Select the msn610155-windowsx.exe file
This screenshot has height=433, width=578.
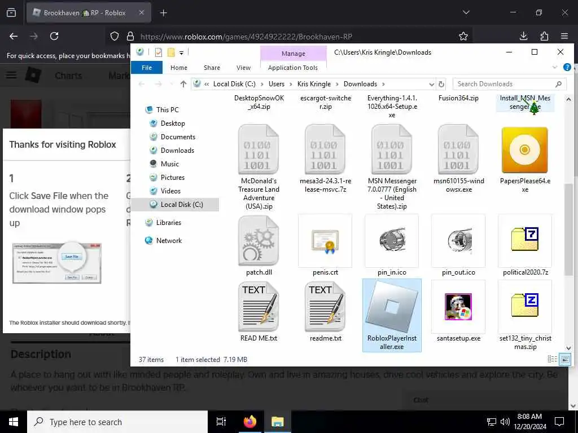[x=458, y=158]
